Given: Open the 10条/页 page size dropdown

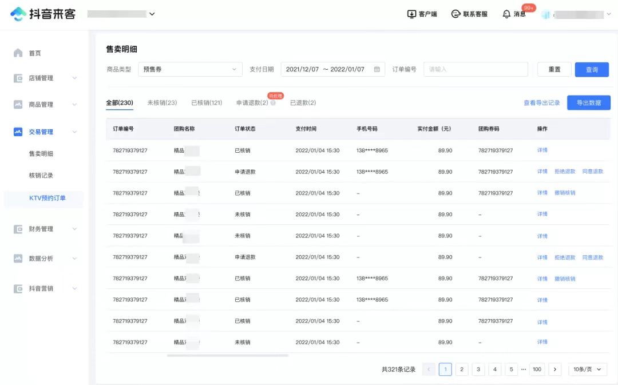Looking at the screenshot, I should coord(588,369).
